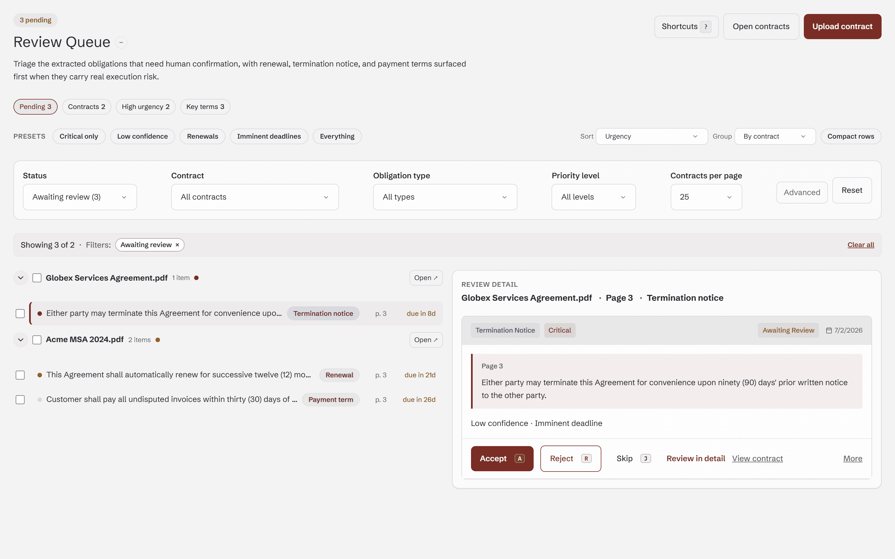Click the due in 8d label
Image resolution: width=895 pixels, height=559 pixels.
421,314
